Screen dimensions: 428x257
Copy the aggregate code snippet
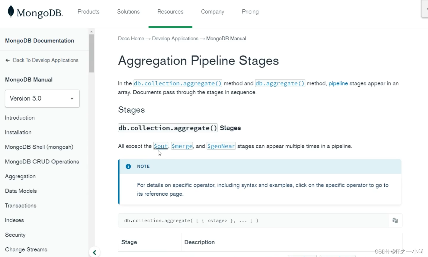(395, 220)
